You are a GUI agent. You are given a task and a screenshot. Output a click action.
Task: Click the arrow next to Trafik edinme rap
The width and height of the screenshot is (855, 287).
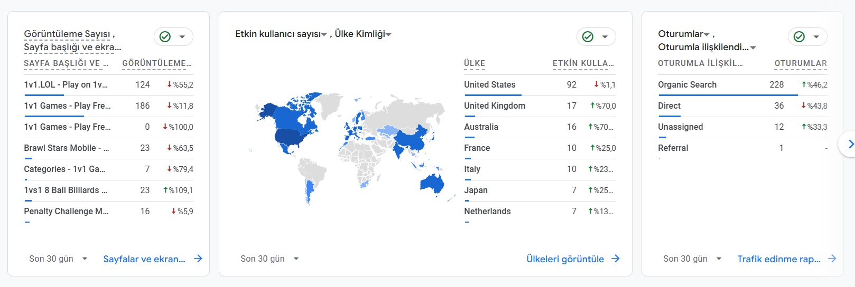tap(832, 259)
